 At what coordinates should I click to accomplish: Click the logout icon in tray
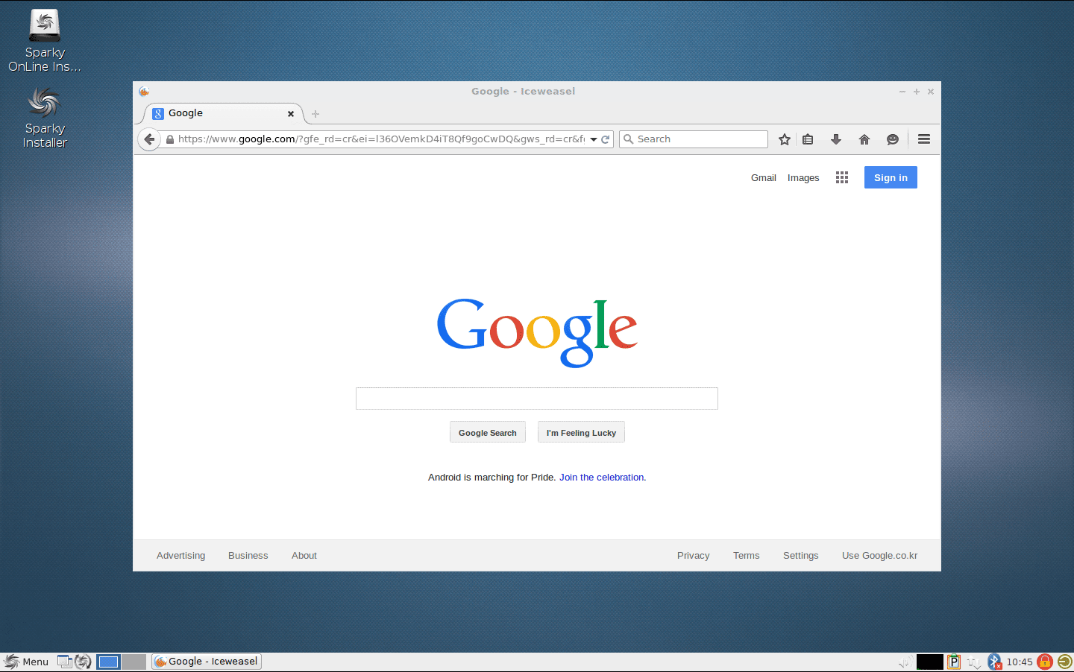(1064, 662)
